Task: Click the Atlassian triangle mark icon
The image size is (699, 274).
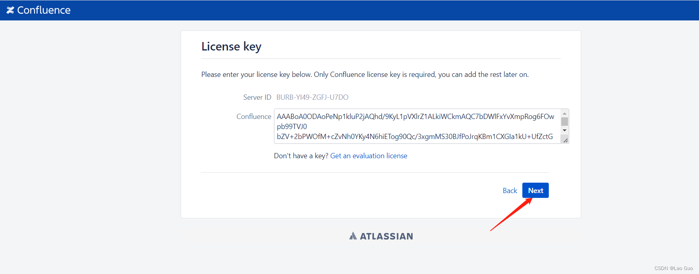Action: [x=353, y=236]
